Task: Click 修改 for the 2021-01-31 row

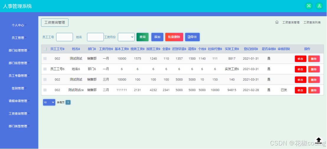Action: point(300,59)
